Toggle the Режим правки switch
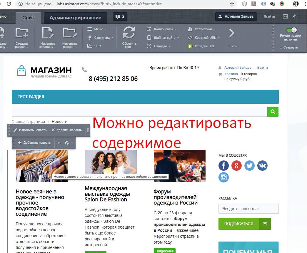 point(291,30)
